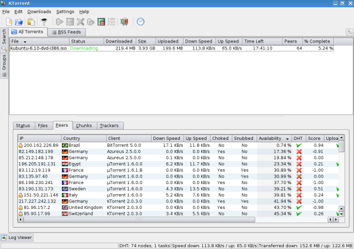Sort peers by Snubbed column

click(244, 139)
